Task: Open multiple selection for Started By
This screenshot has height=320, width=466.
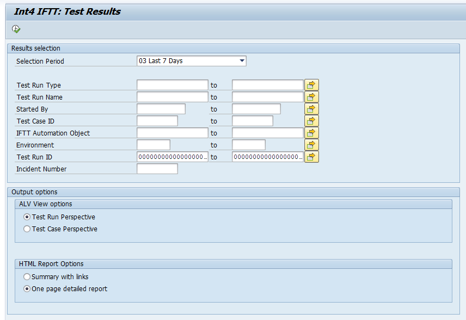Action: [311, 109]
